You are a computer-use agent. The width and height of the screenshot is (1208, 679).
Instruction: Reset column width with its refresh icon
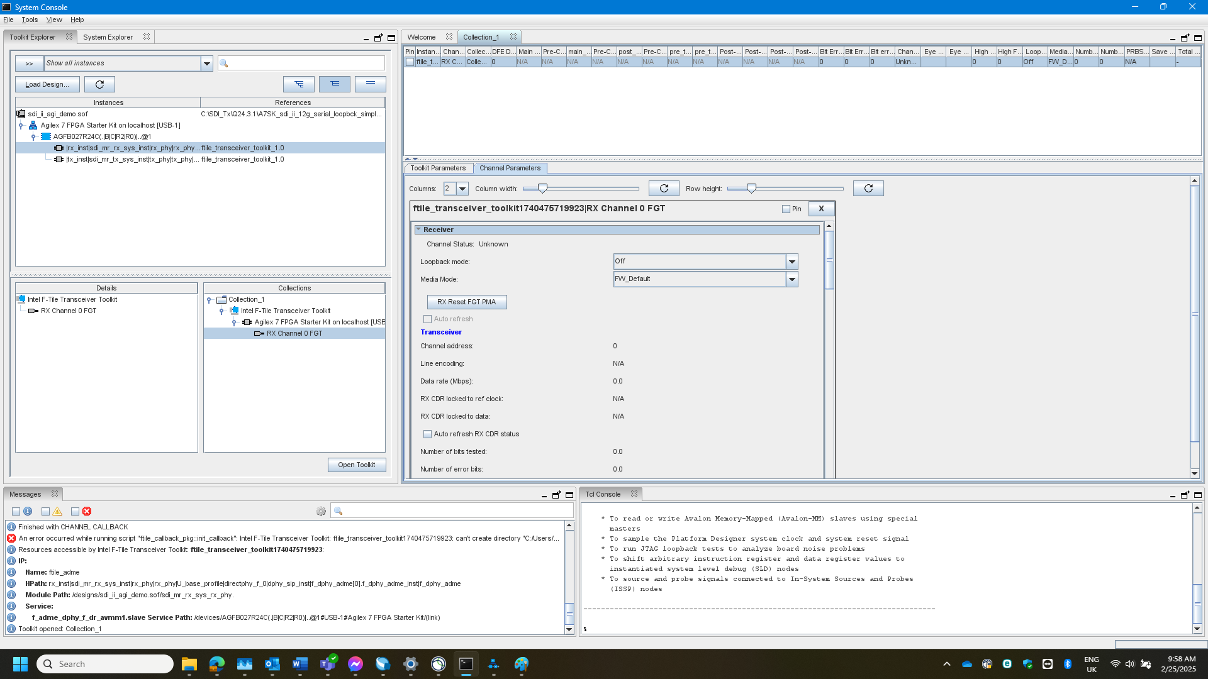coord(664,189)
